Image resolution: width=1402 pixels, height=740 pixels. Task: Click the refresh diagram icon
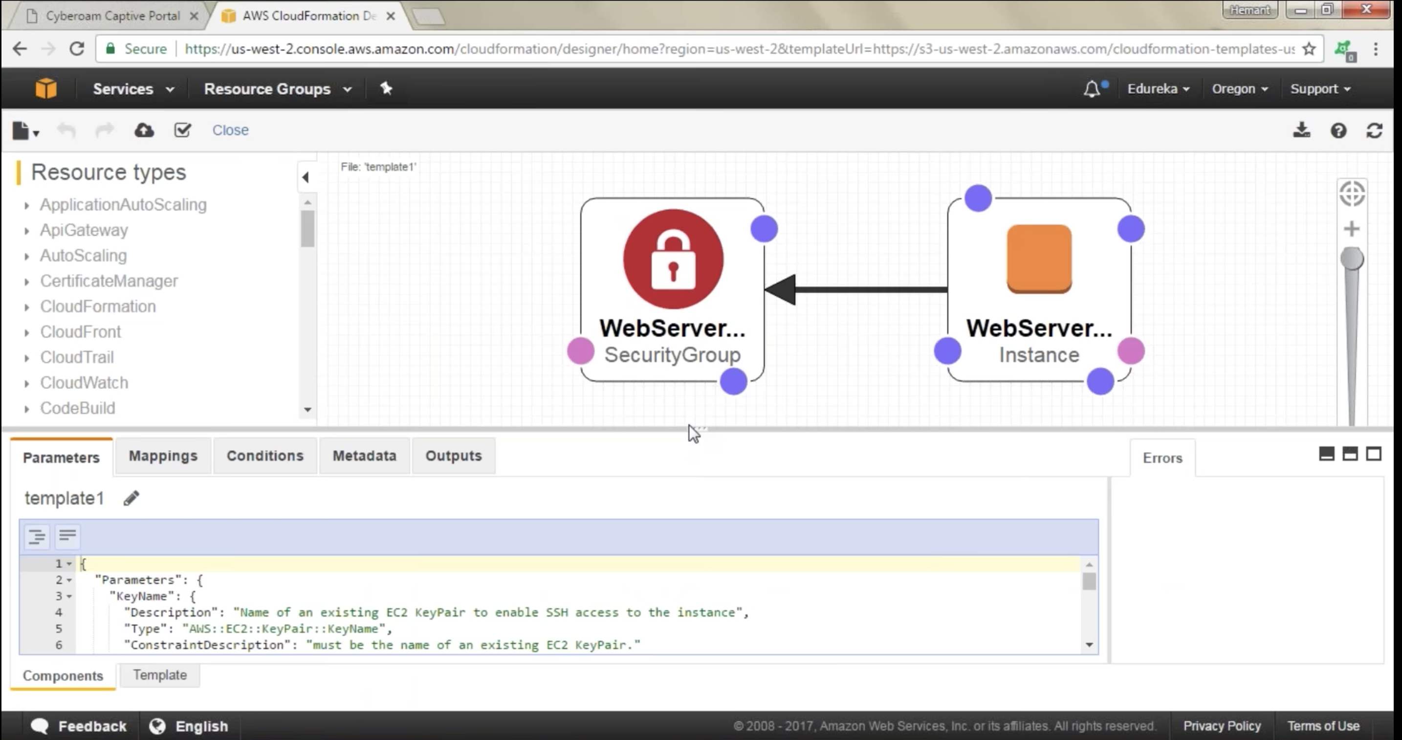[1374, 131]
